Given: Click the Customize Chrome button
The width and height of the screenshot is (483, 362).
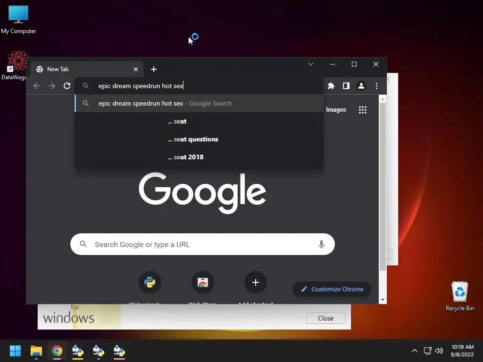Looking at the screenshot, I should coord(332,289).
